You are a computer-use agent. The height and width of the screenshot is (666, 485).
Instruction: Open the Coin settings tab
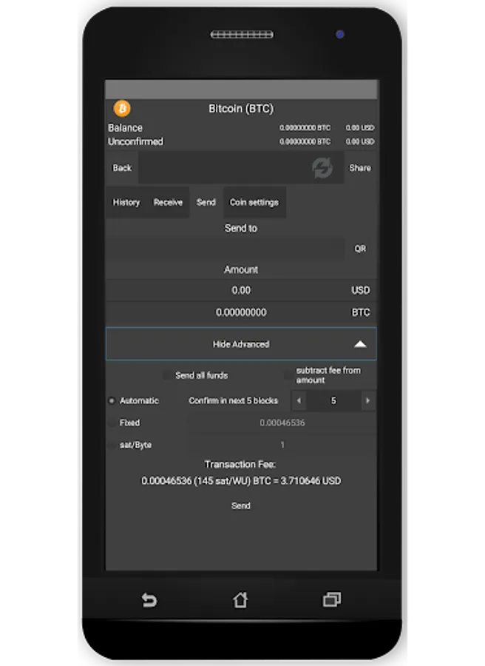(254, 202)
